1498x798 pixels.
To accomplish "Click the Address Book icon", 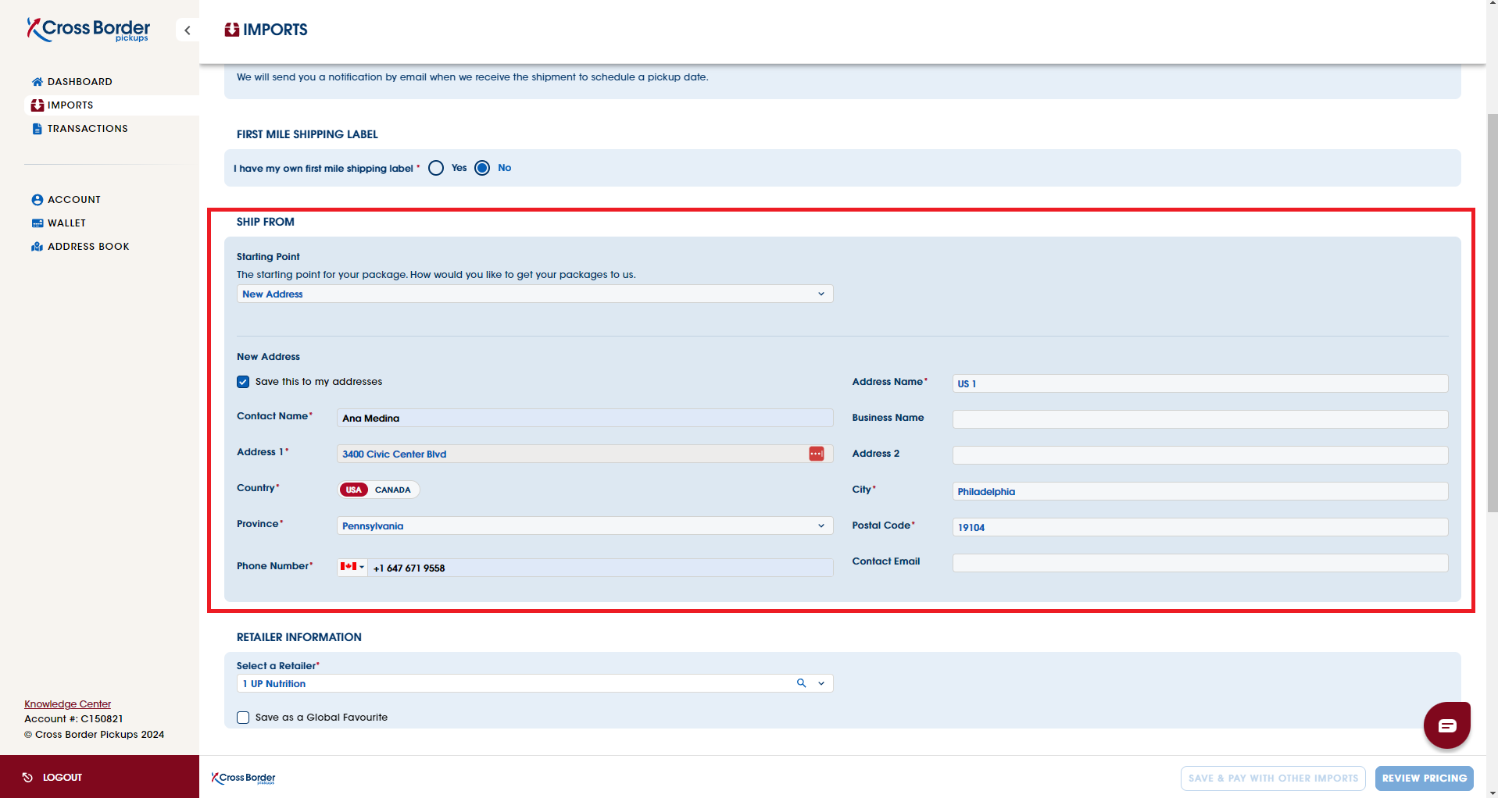I will tap(37, 247).
